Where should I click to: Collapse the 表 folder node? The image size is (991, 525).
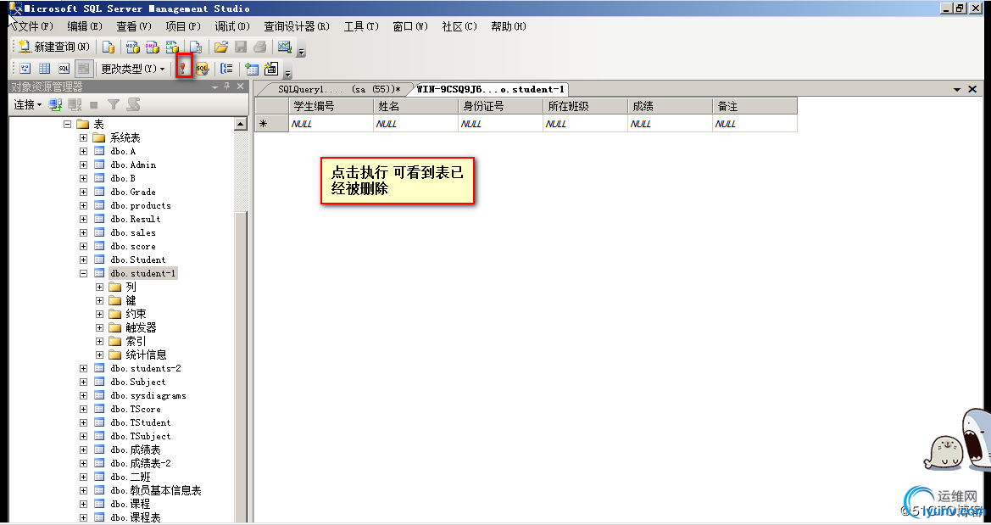[68, 125]
